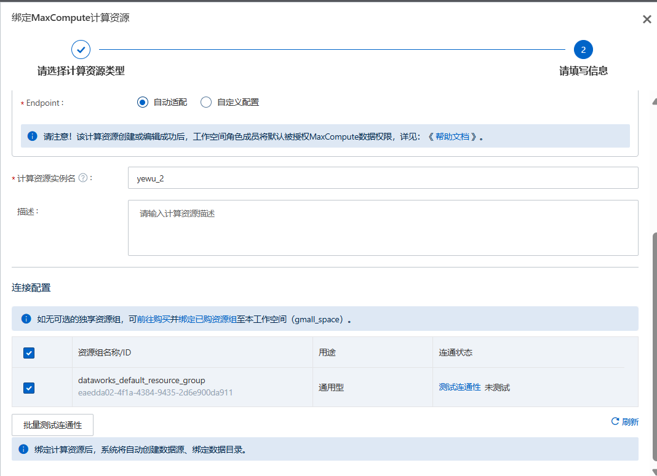
Task: Click the step 2 circle indicator
Action: pyautogui.click(x=583, y=50)
